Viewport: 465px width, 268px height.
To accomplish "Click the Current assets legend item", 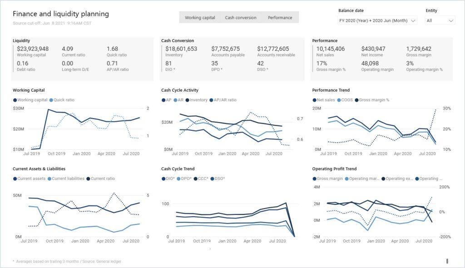I will [x=29, y=179].
